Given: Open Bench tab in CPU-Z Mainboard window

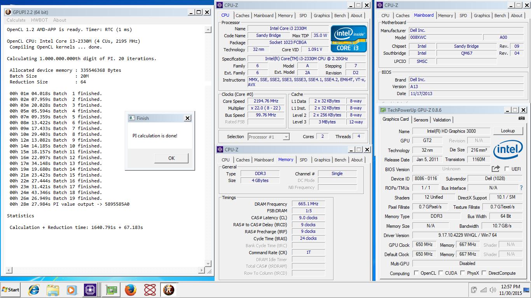Looking at the screenshot, I should click(x=500, y=16).
